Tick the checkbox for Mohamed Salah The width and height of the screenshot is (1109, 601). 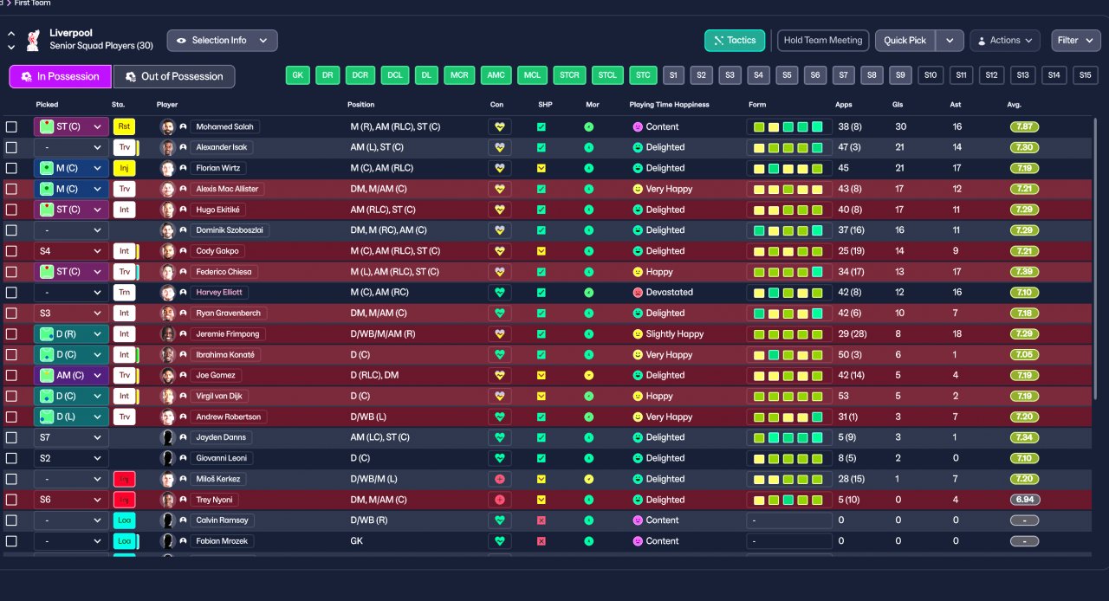click(11, 126)
